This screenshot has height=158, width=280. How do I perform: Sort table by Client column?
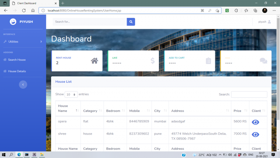coord(258,108)
